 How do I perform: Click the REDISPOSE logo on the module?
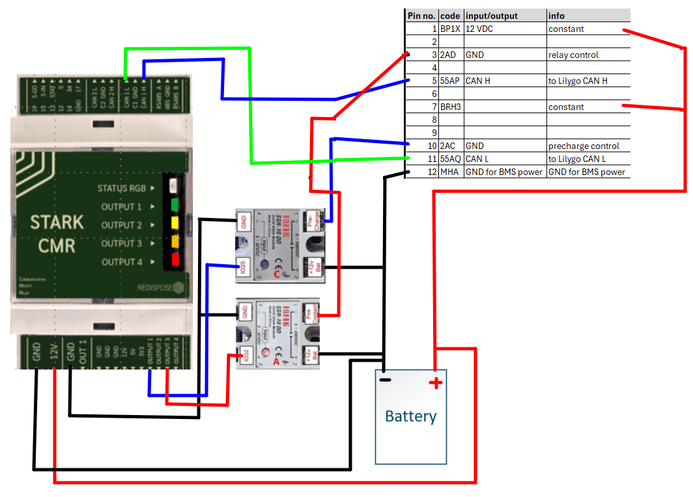tap(160, 288)
